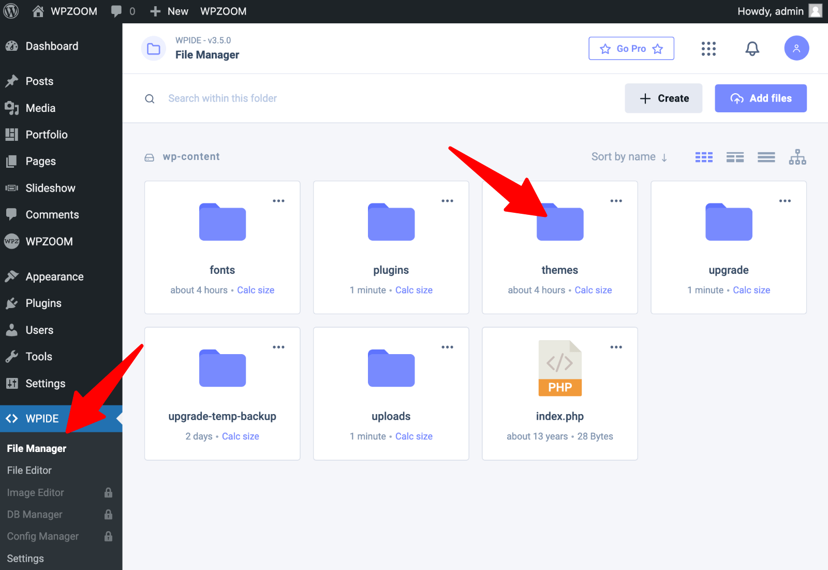Calculate size of uploads folder
This screenshot has height=570, width=828.
pos(414,436)
